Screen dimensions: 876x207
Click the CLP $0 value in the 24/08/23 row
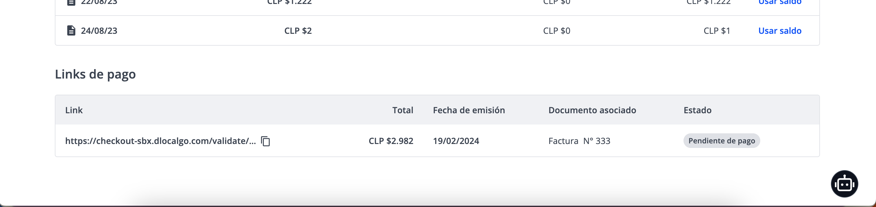[x=557, y=30]
